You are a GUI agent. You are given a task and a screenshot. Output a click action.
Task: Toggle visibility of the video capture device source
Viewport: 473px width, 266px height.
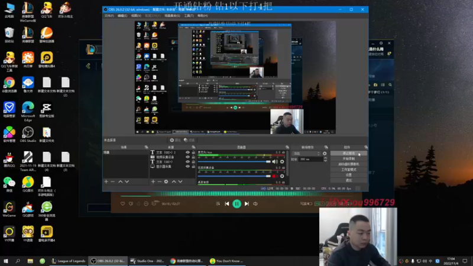pos(187,157)
